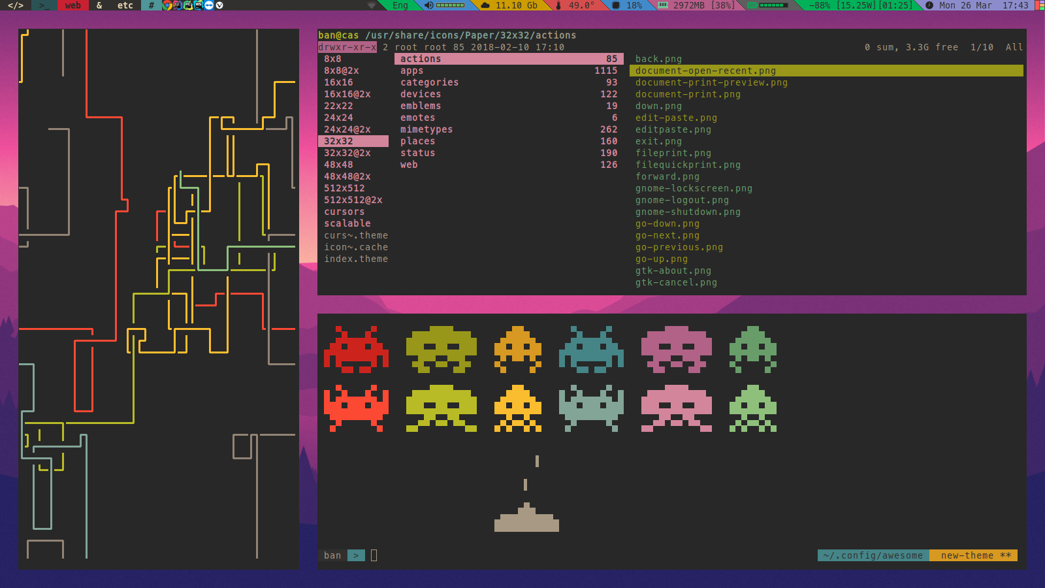The width and height of the screenshot is (1045, 588).
Task: Select the cursors directory
Action: click(344, 212)
